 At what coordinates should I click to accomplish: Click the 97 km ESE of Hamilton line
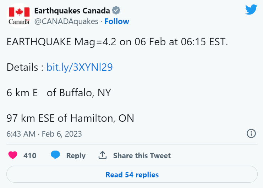(70, 118)
